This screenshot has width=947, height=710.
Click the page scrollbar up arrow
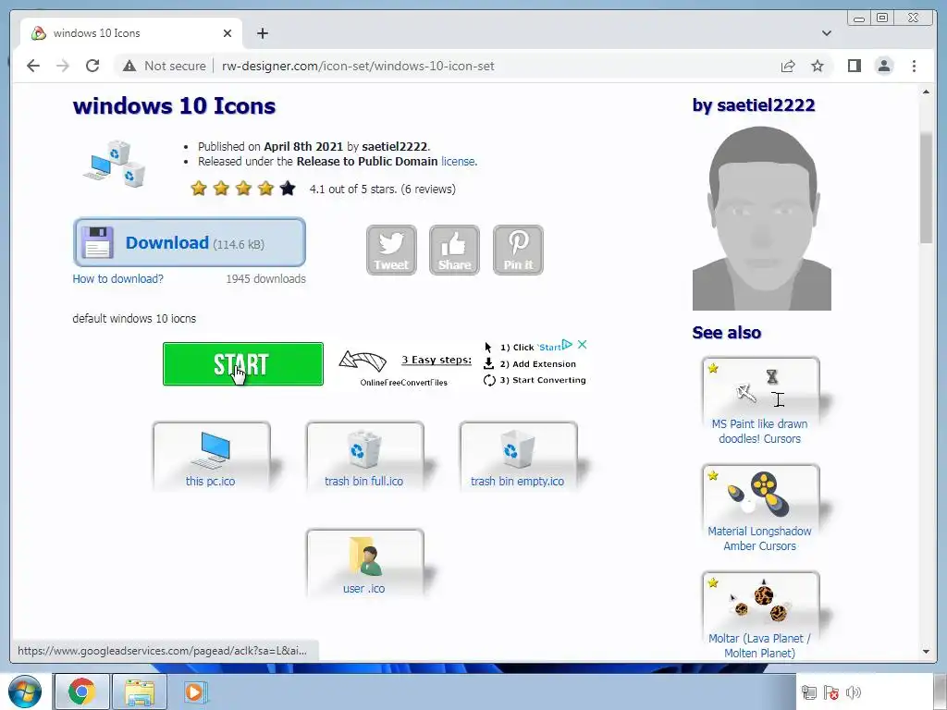coord(926,92)
